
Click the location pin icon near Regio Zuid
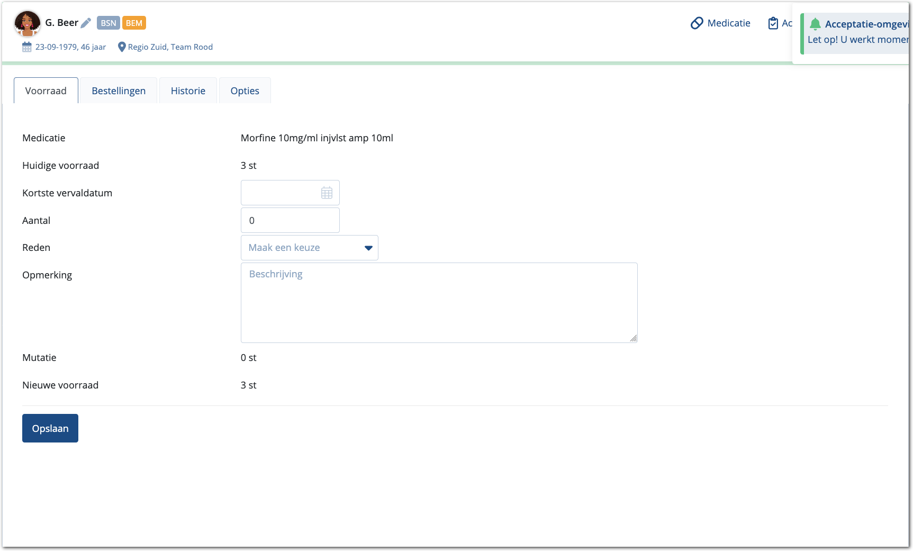(121, 47)
